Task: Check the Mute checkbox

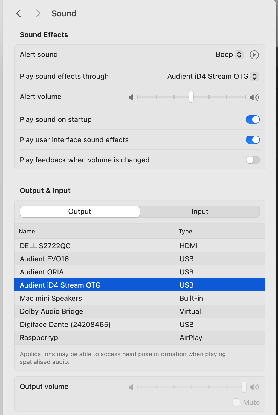Action: pyautogui.click(x=236, y=402)
